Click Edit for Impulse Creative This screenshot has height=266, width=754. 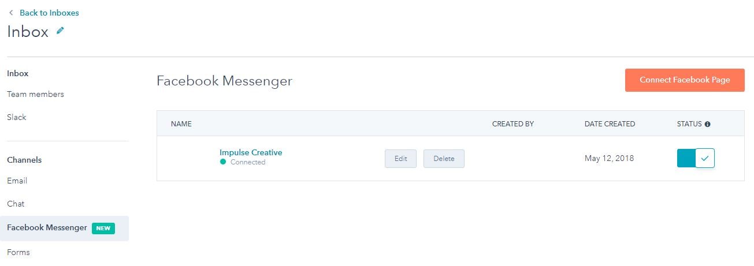(400, 159)
